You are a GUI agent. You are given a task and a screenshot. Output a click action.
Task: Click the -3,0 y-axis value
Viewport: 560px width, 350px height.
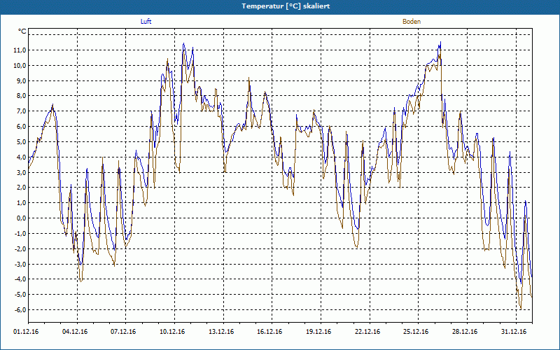[20, 265]
